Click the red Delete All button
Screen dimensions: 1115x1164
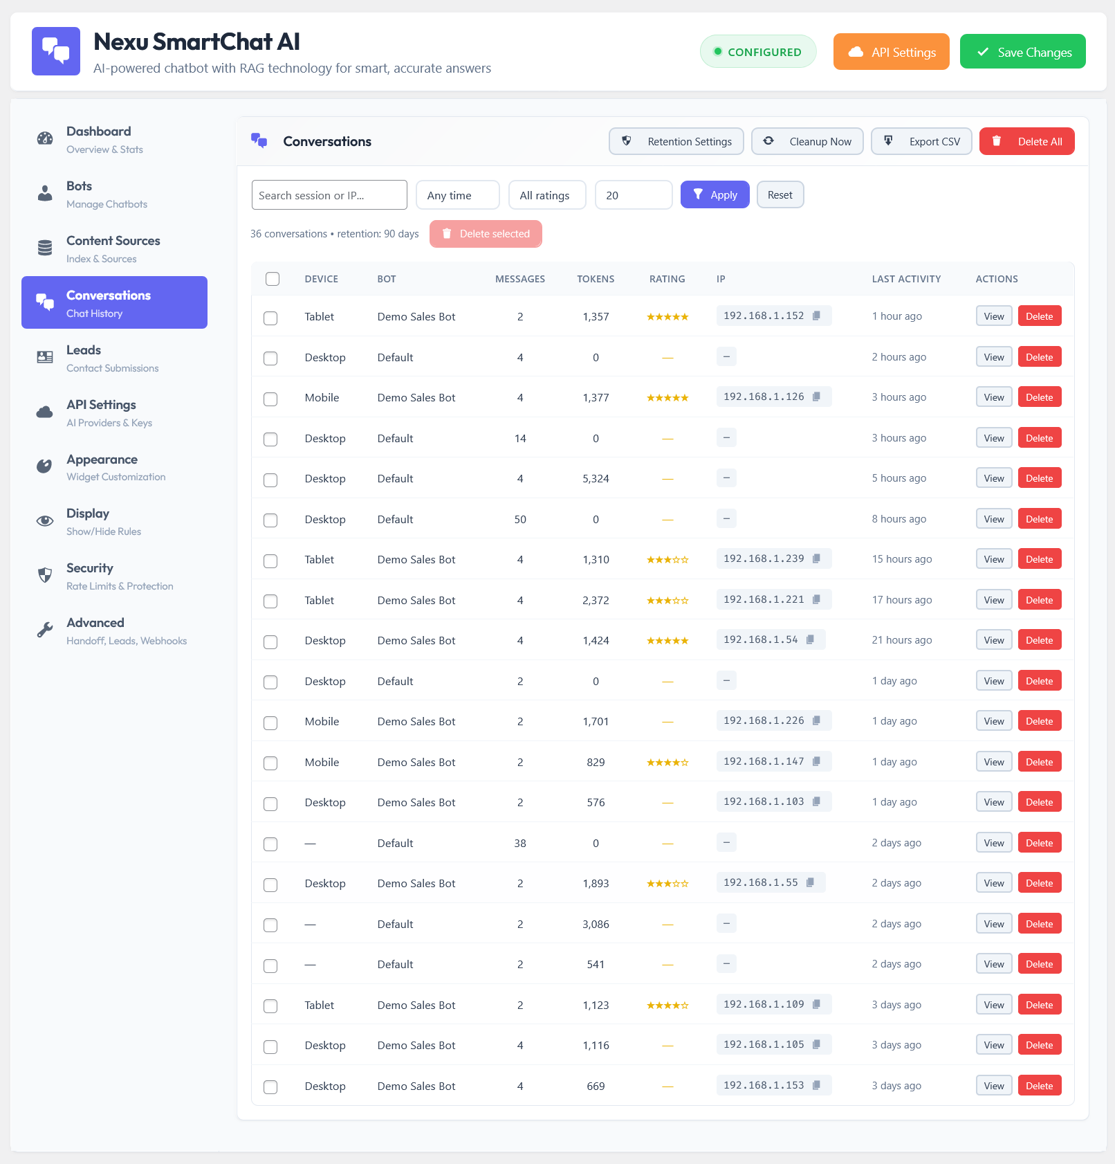click(1027, 141)
